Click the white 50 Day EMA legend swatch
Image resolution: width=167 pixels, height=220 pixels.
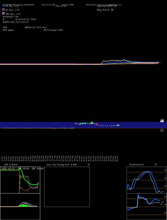(3, 9)
